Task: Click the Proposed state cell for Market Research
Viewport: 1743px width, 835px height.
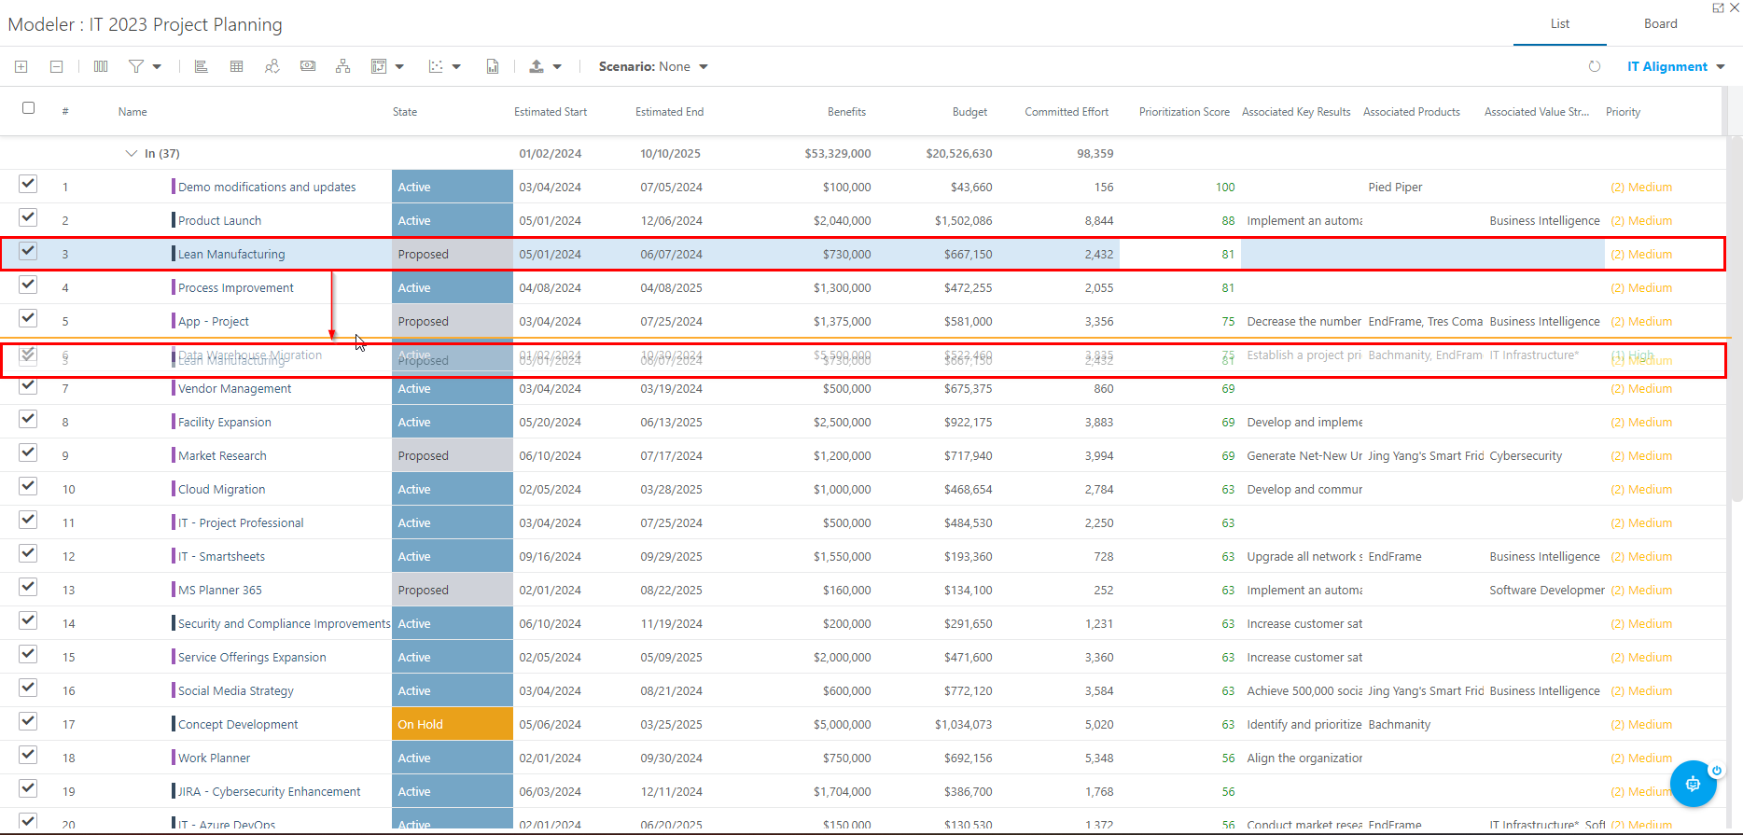Action: [x=453, y=455]
